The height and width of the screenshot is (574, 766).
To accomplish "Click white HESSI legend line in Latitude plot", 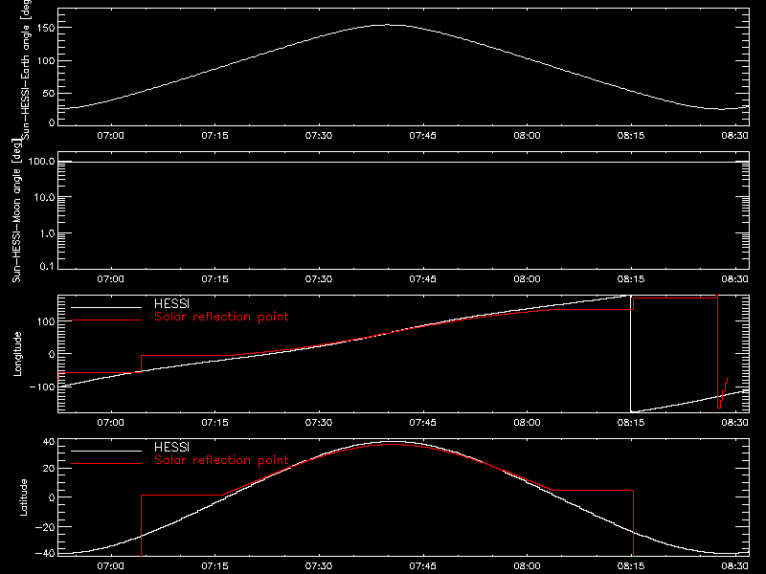I will tap(106, 451).
